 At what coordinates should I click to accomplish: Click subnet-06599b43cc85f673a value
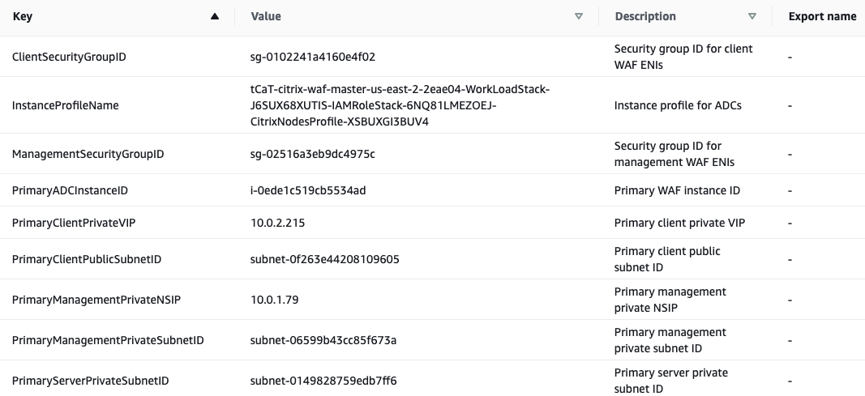point(323,340)
